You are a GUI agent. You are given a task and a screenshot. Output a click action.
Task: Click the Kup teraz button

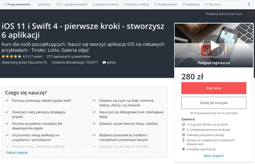click(x=214, y=88)
